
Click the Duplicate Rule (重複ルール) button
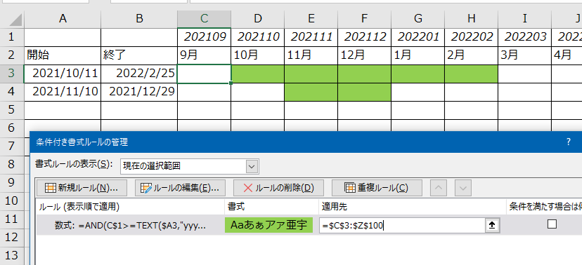[x=377, y=188]
